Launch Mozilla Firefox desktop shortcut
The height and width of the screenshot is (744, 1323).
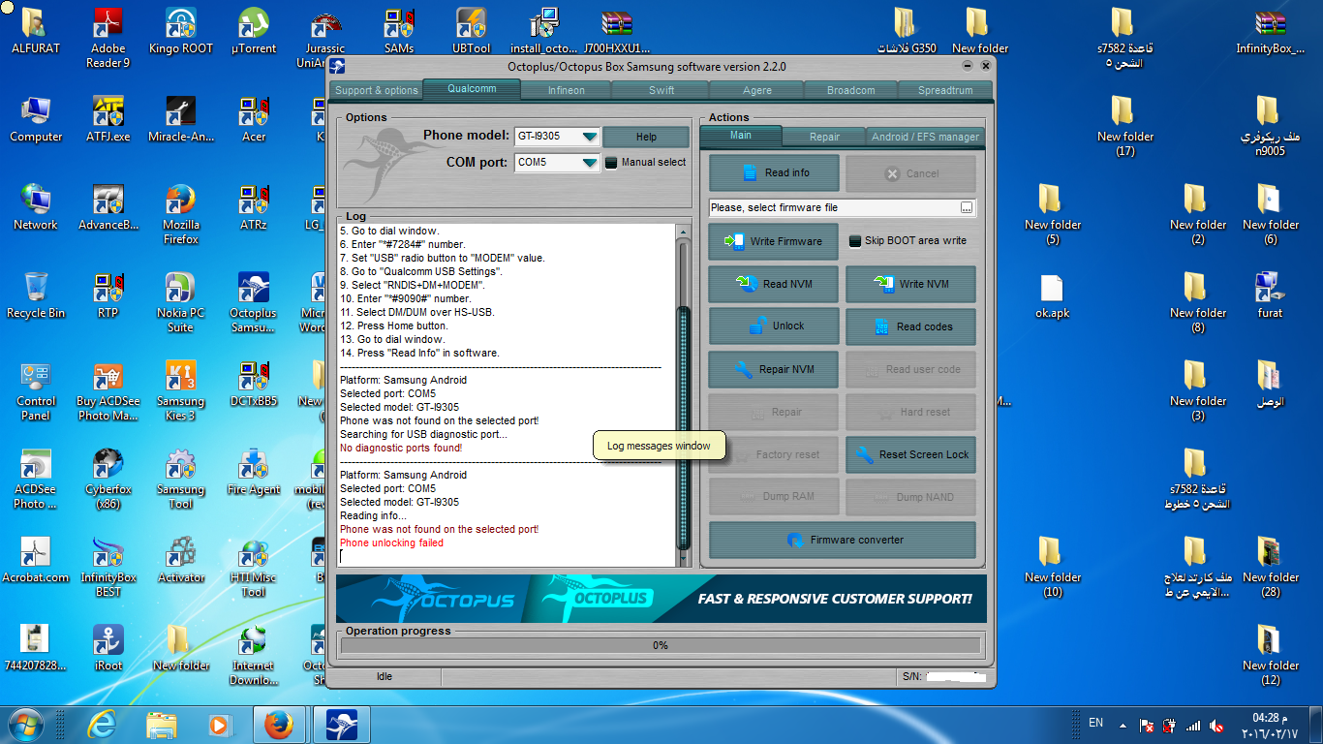click(x=180, y=214)
